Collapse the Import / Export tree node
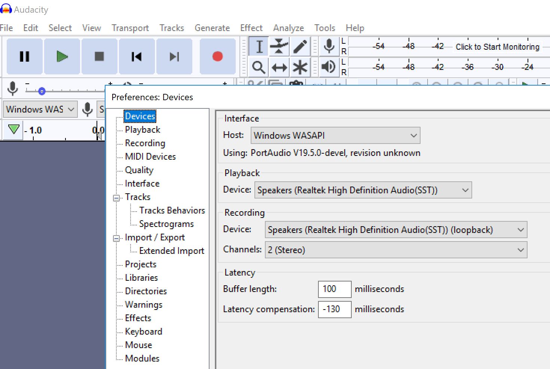 116,238
